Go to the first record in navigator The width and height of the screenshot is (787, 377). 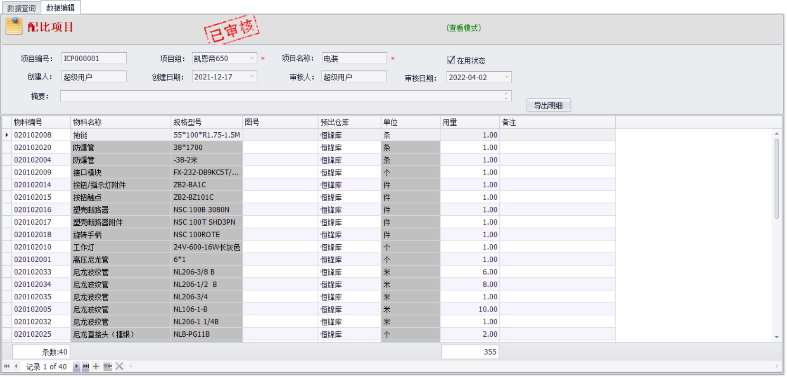tap(7, 366)
